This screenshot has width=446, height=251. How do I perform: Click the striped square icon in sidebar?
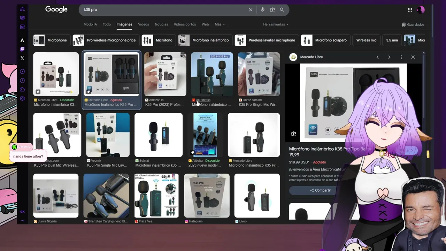point(22,18)
